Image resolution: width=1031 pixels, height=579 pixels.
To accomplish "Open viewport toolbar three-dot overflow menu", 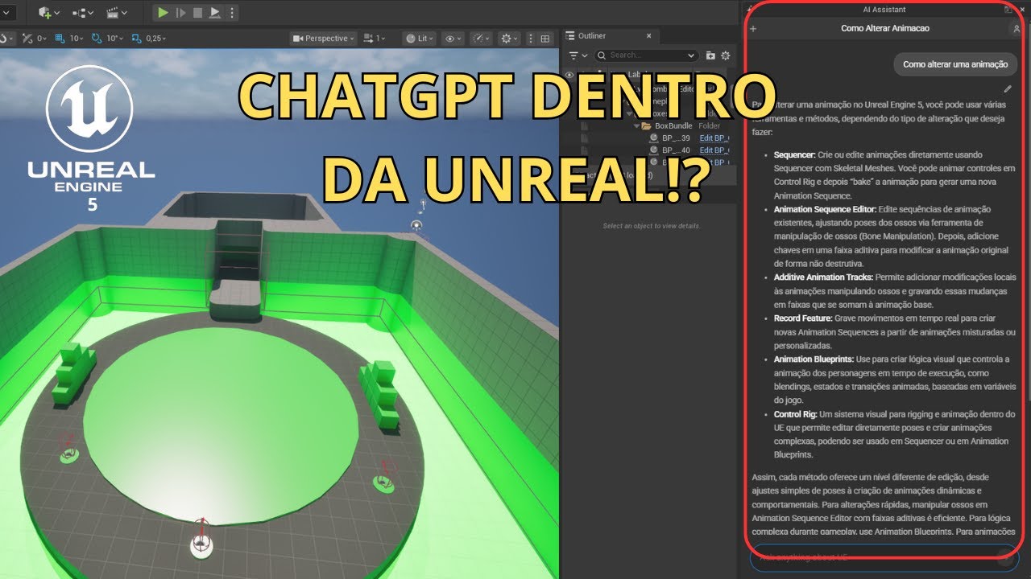I will point(530,38).
